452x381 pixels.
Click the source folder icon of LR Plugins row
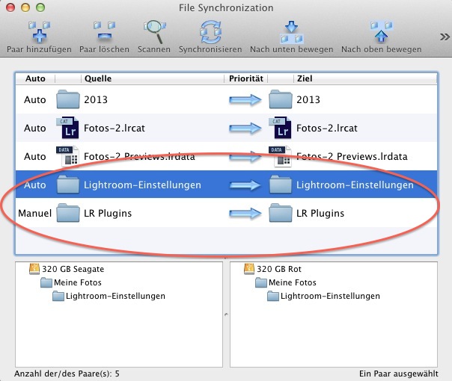pos(68,213)
